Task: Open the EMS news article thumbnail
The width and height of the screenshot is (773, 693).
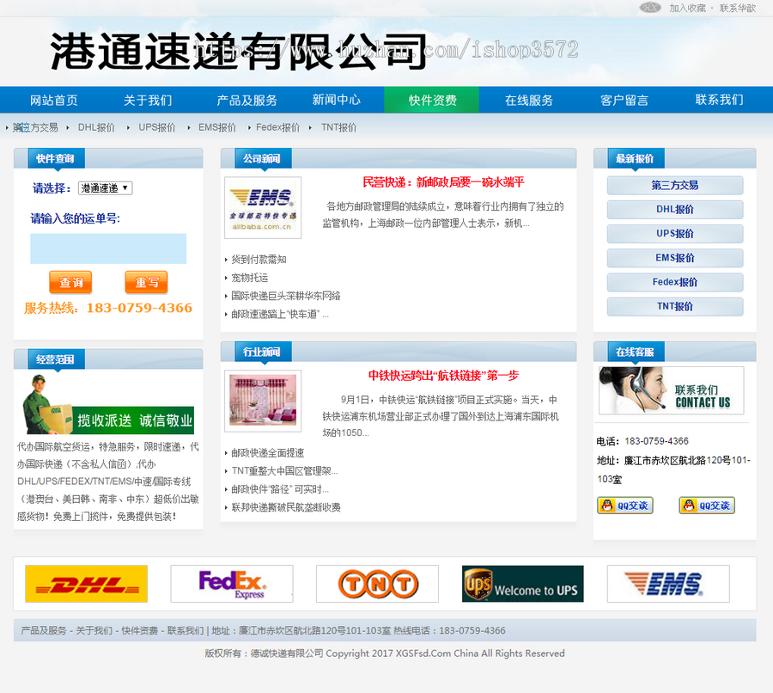Action: 261,206
